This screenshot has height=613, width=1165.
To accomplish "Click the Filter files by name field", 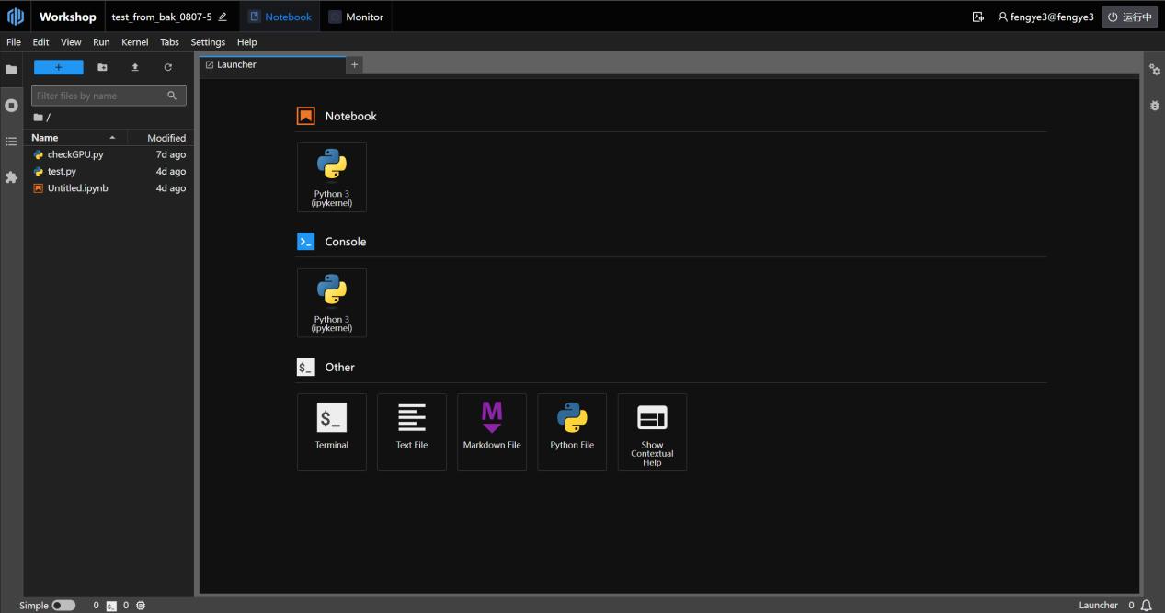I will [x=109, y=96].
